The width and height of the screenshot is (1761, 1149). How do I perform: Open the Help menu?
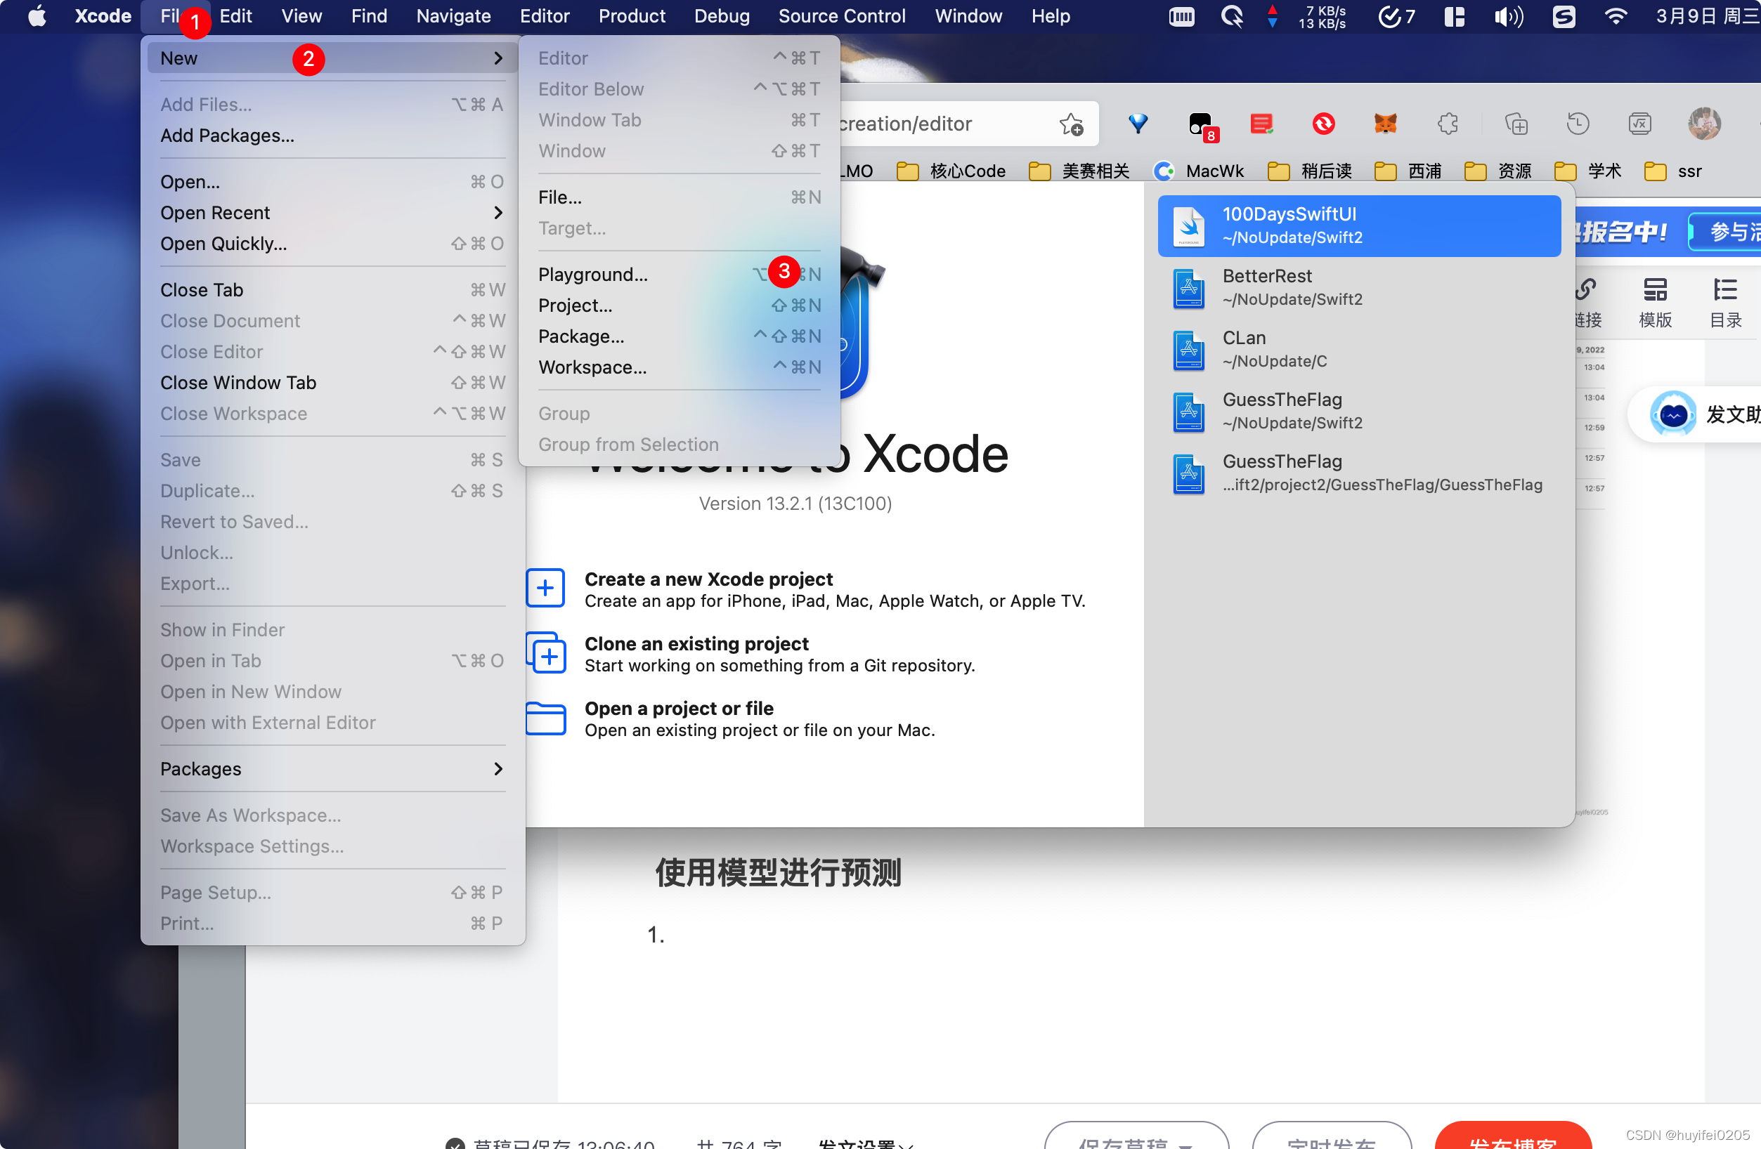pyautogui.click(x=1051, y=15)
